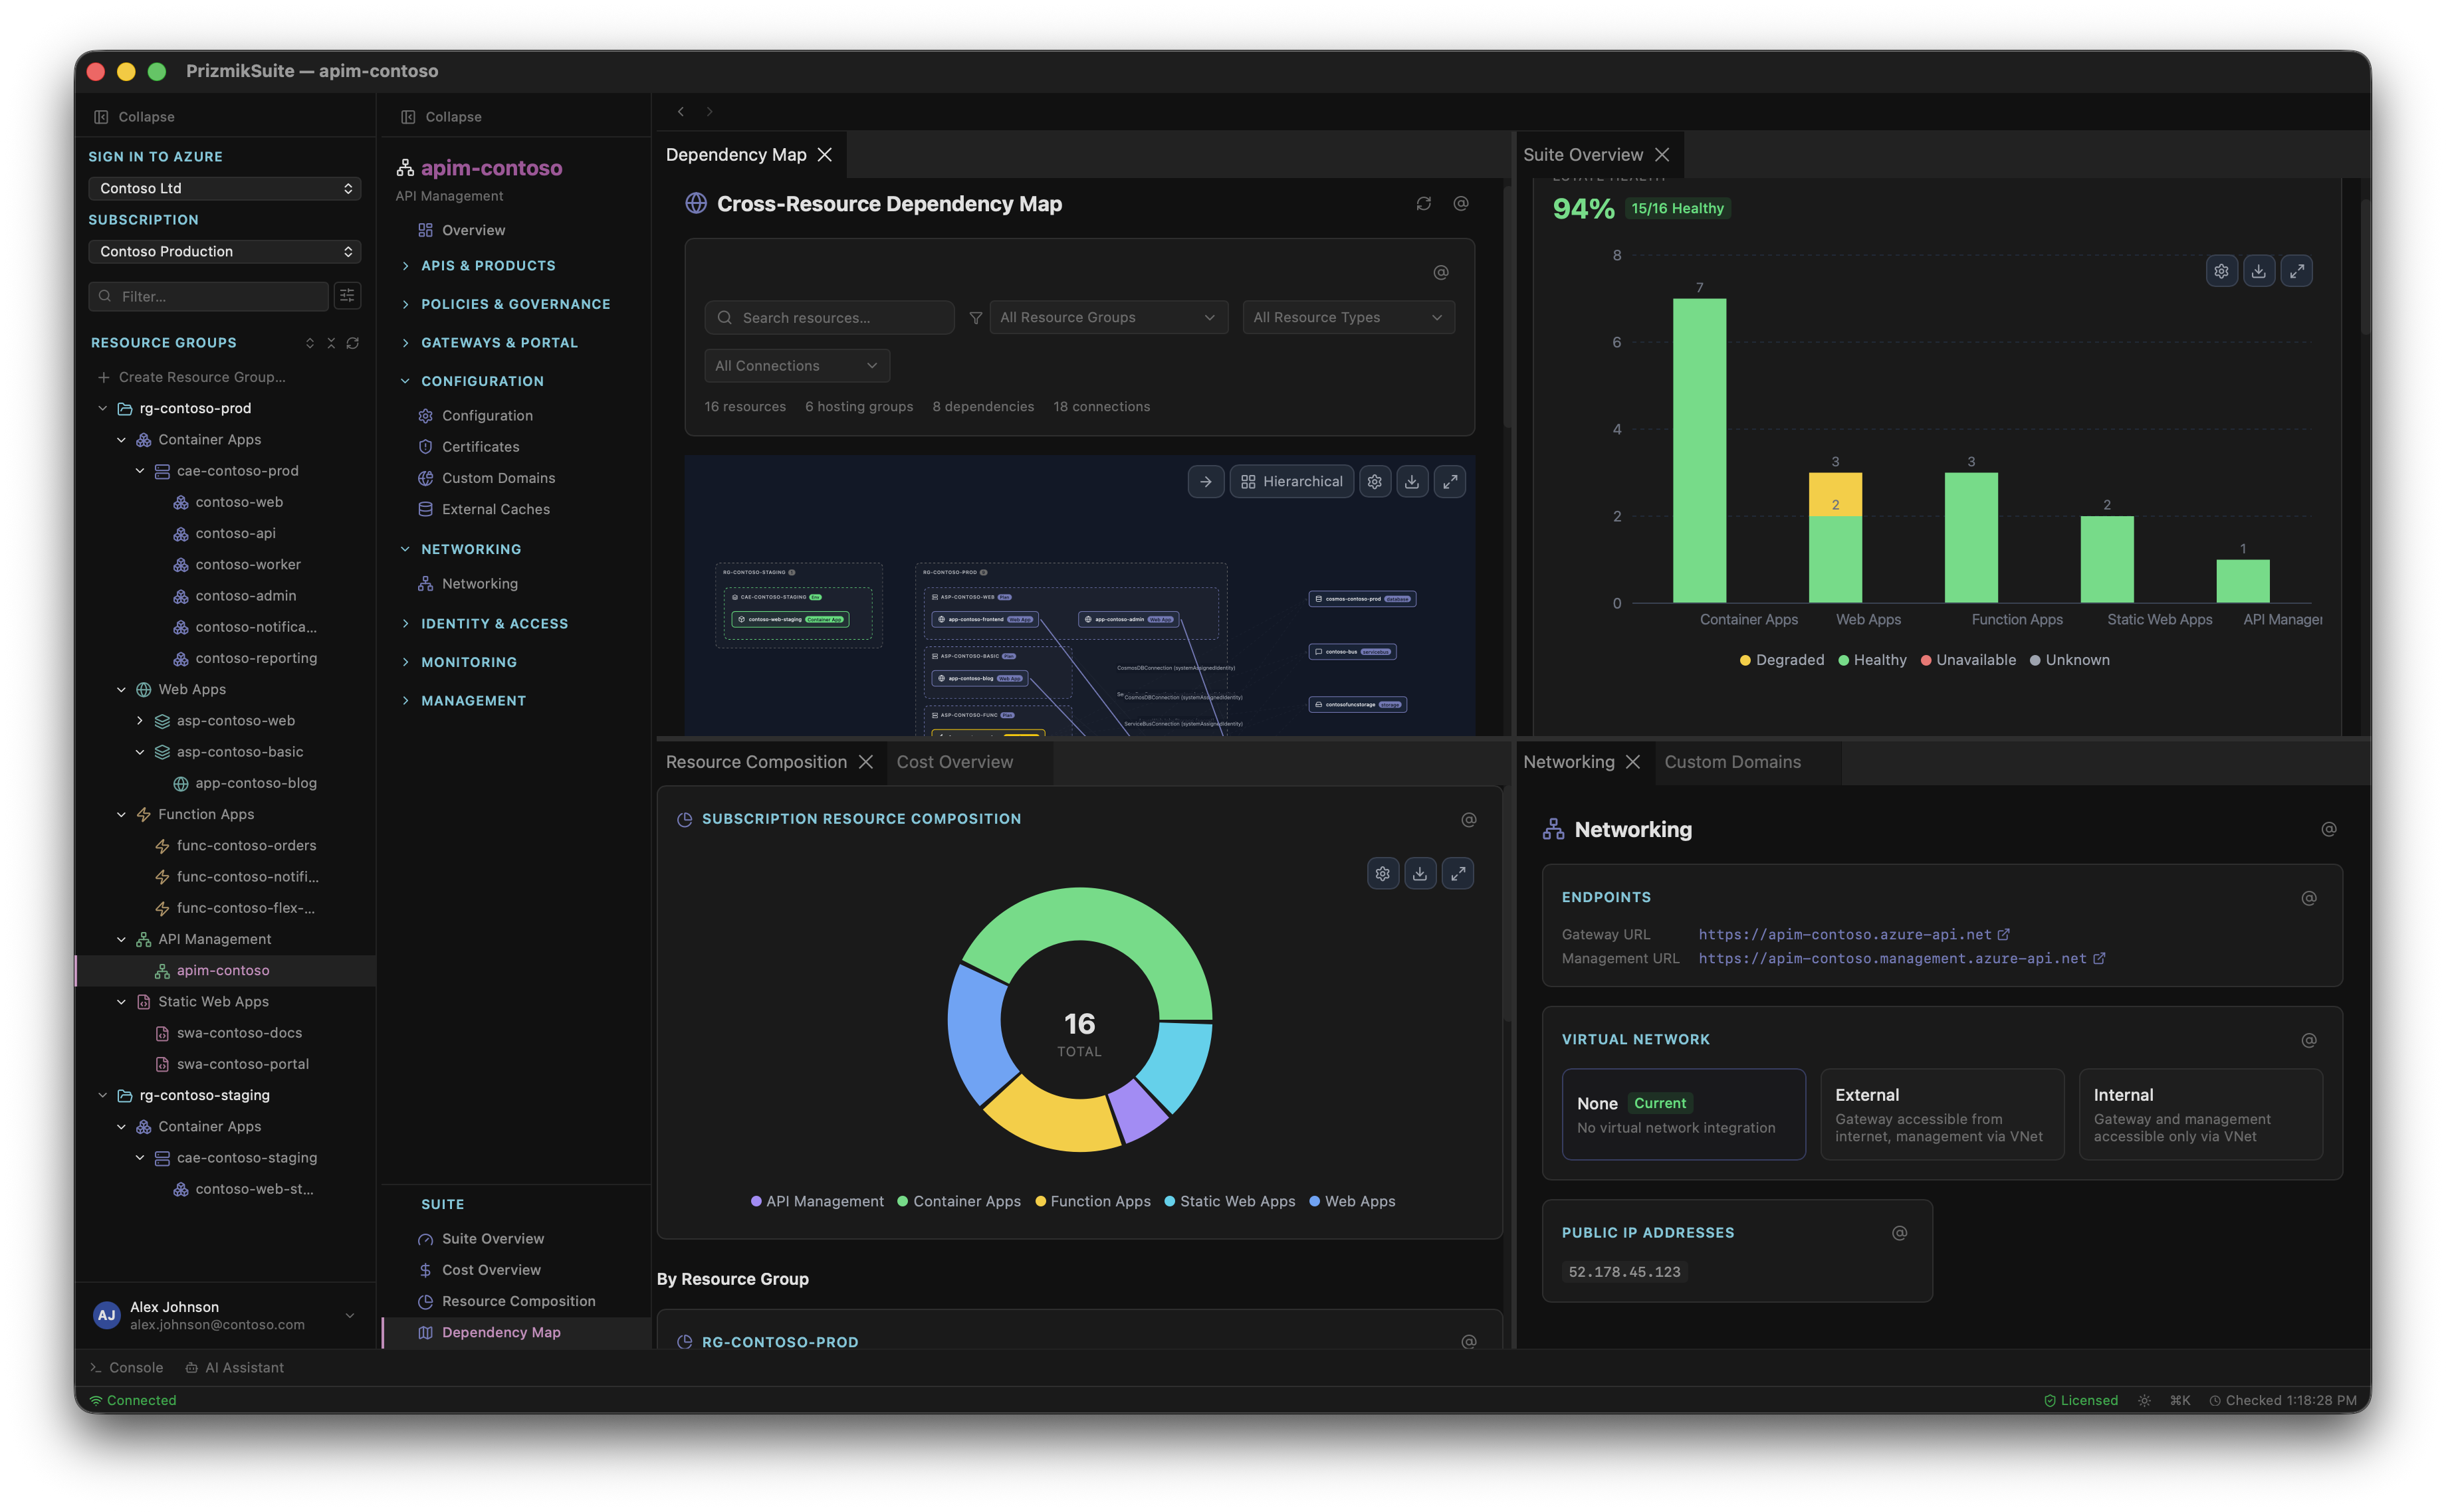The height and width of the screenshot is (1512, 2446).
Task: Toggle Unavailable series in chart legend
Action: click(x=1968, y=660)
